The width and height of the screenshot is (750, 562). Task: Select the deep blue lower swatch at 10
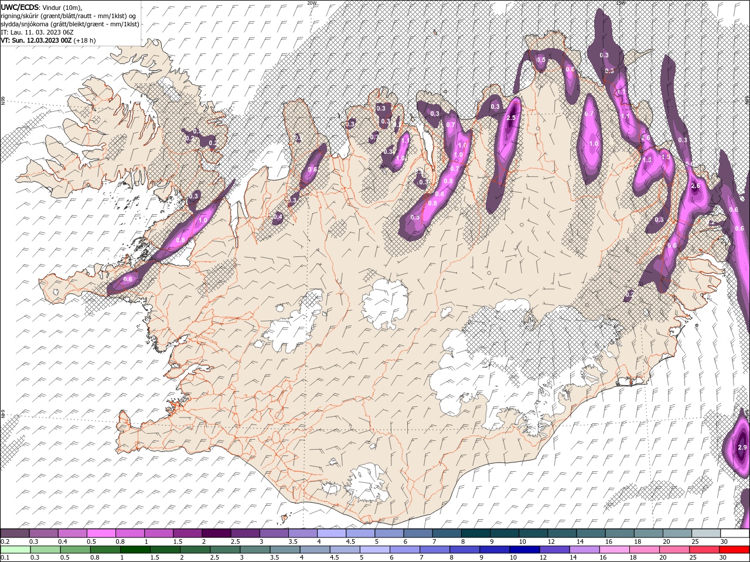[524, 550]
